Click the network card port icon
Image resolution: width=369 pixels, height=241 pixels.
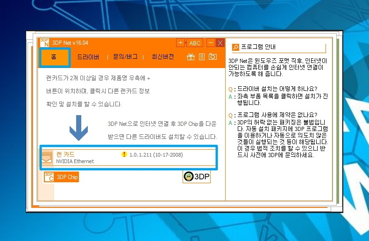pos(47,158)
